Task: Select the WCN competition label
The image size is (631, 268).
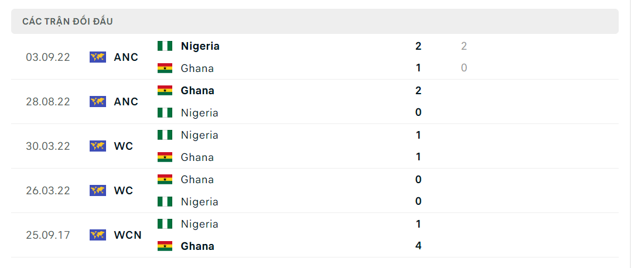Action: coord(128,235)
